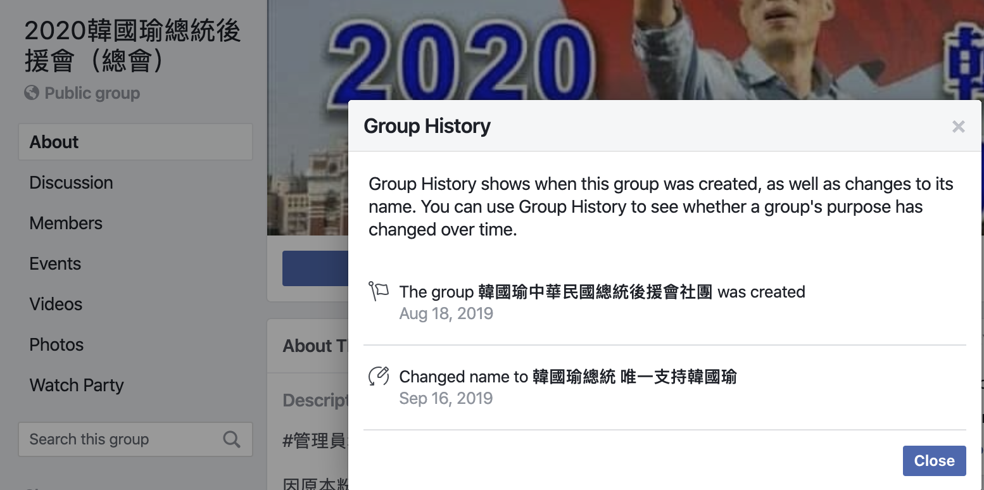
Task: Select the About tab in sidebar
Action: [x=135, y=142]
